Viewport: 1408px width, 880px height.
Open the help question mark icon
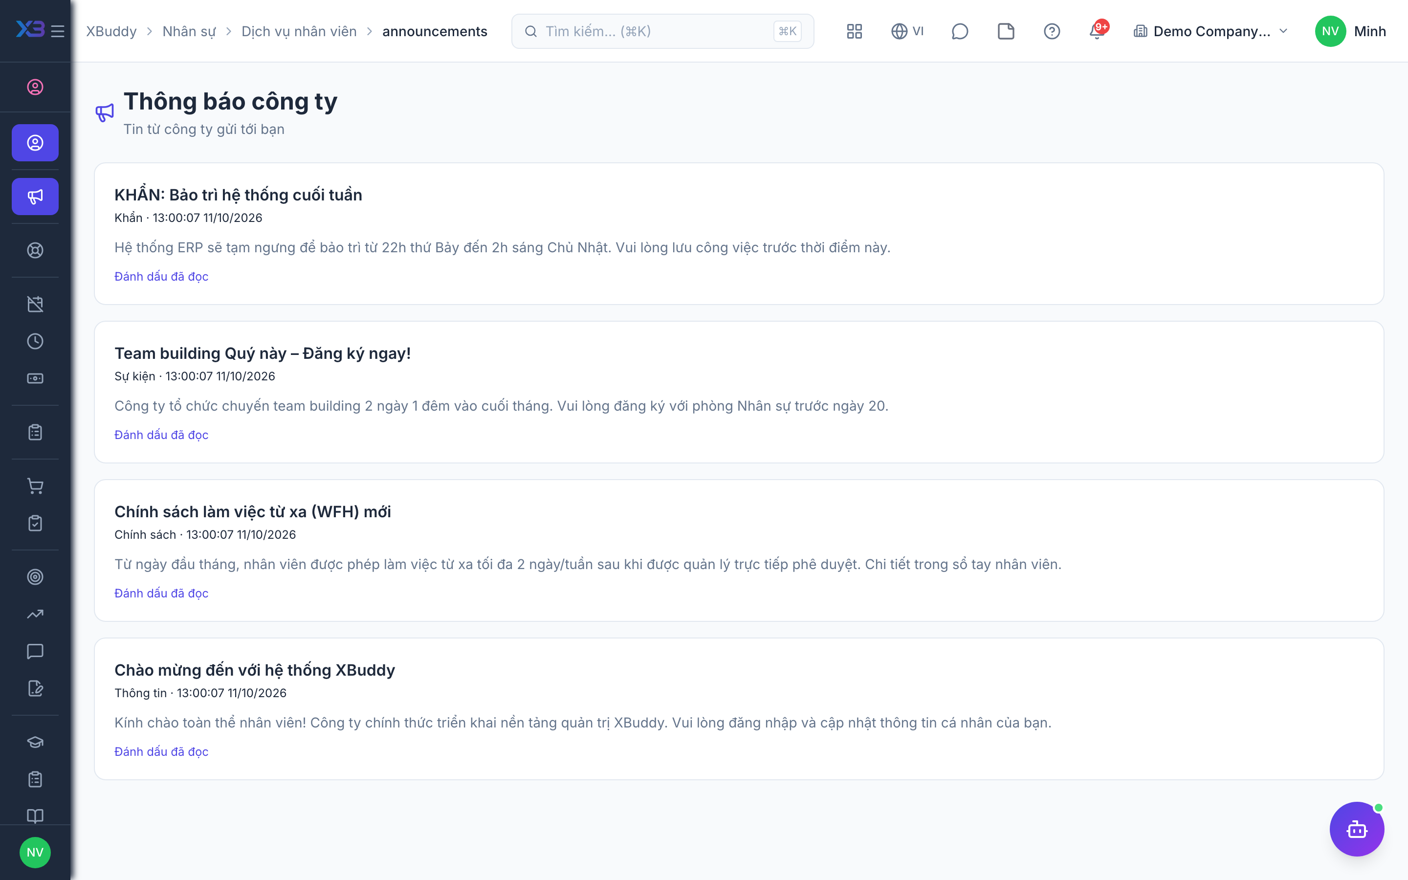click(1051, 31)
